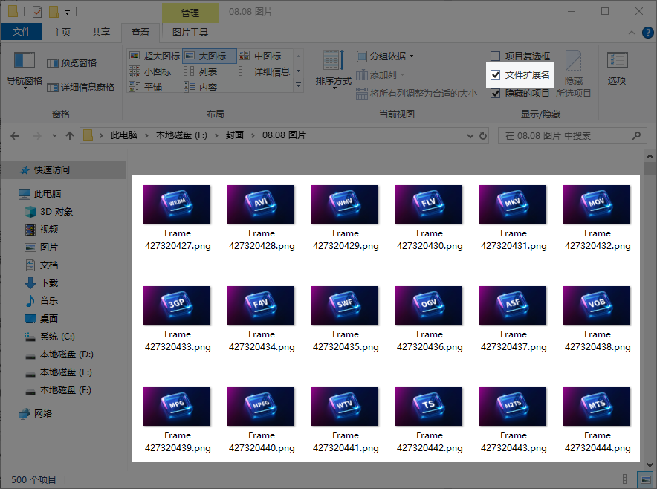Select 大图标 large icons layout

[210, 56]
